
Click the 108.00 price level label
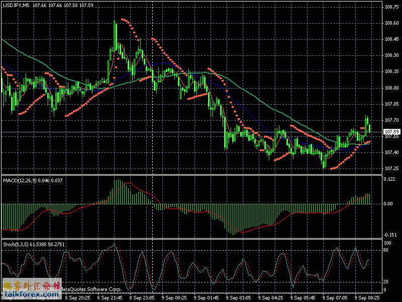(x=392, y=88)
